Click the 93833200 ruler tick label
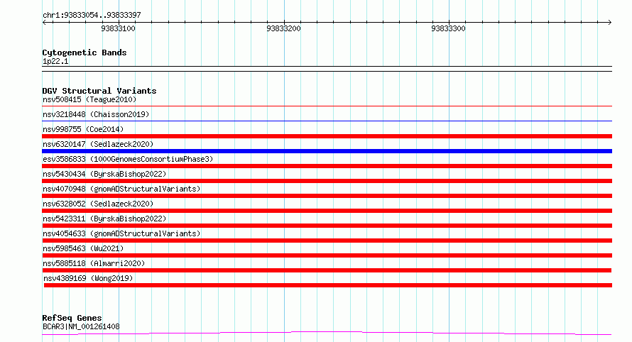Viewport: 632px width, 342px height. [x=284, y=28]
